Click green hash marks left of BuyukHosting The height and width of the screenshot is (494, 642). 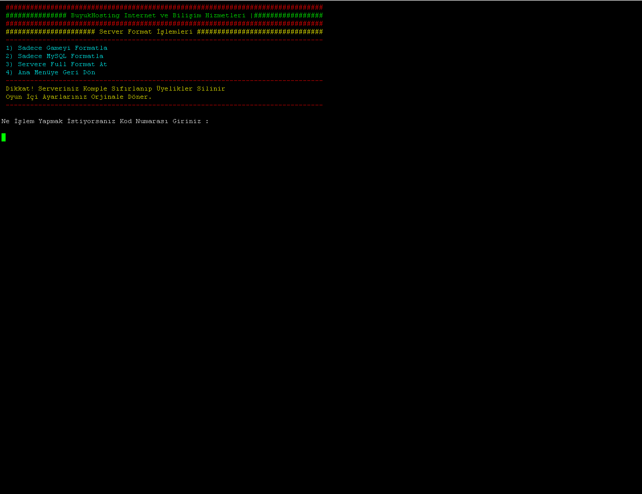pos(36,15)
